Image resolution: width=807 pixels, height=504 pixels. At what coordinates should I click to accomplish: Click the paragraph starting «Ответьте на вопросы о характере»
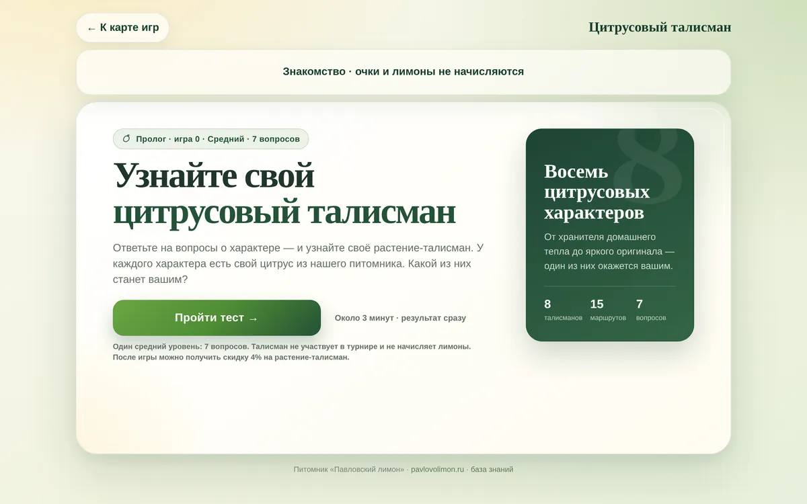299,263
